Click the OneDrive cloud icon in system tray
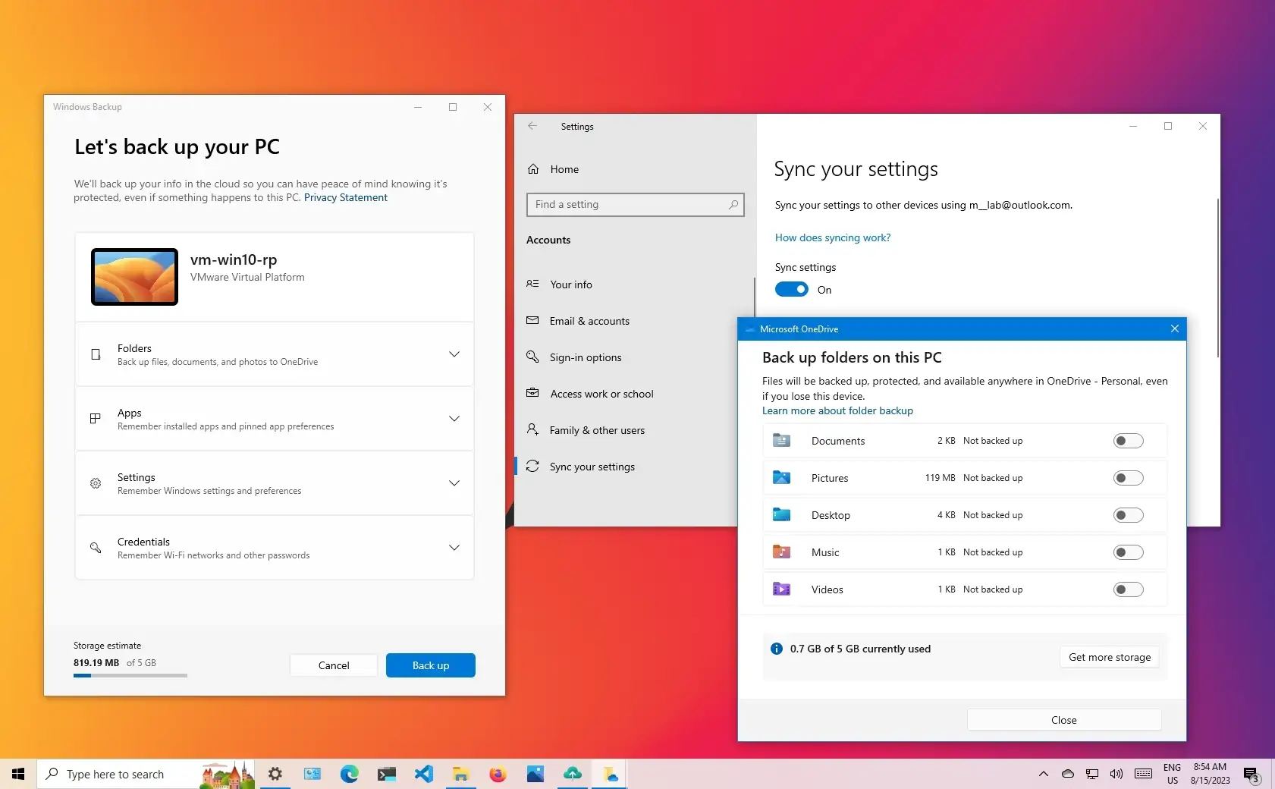Viewport: 1275px width, 789px height. tap(1067, 774)
